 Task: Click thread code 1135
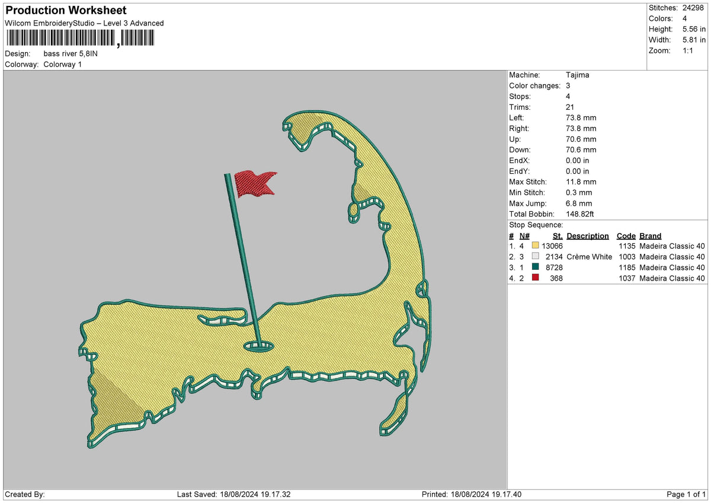click(x=627, y=246)
